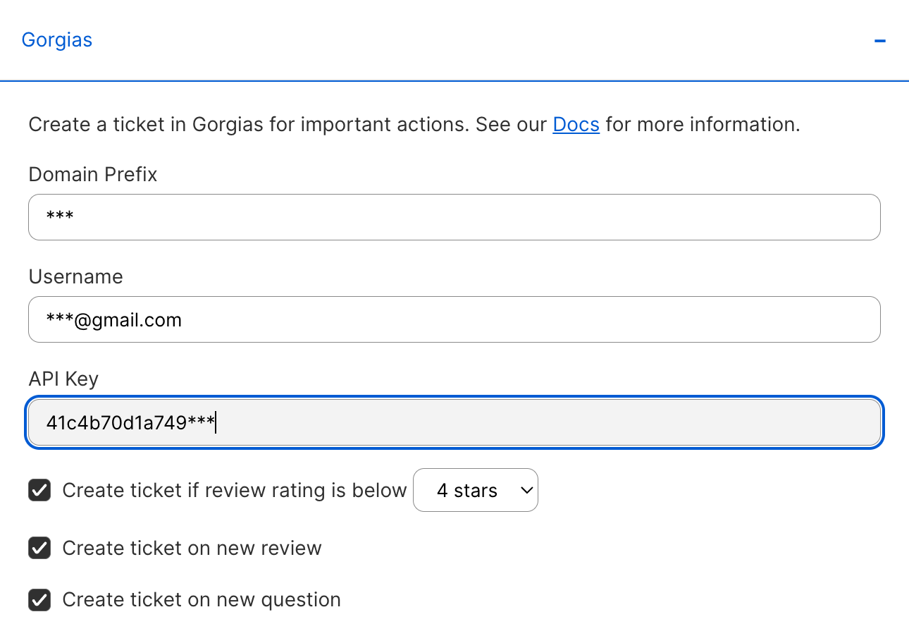Collapse the Gorgias section with minus icon
The width and height of the screenshot is (909, 643).
[879, 40]
